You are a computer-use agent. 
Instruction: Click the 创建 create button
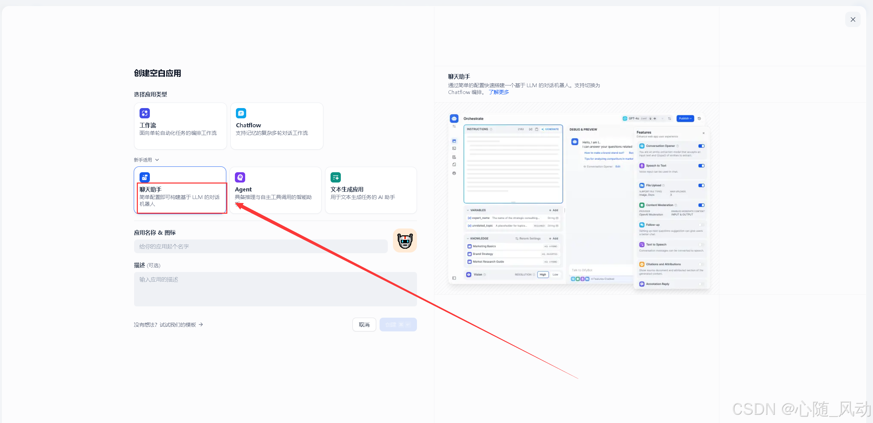398,325
